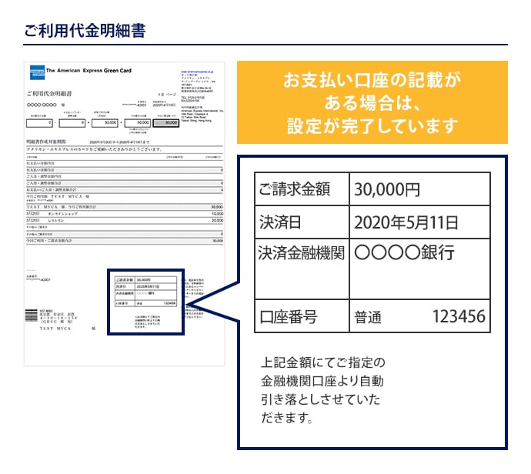The image size is (531, 474).
Task: Click the account number 123456
Action: point(458,316)
